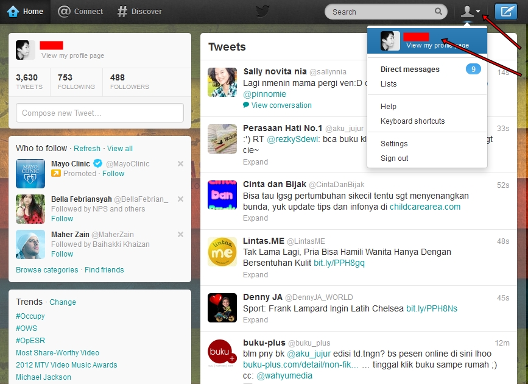
Task: Click profile avatar in left sidebar card
Action: click(x=25, y=50)
